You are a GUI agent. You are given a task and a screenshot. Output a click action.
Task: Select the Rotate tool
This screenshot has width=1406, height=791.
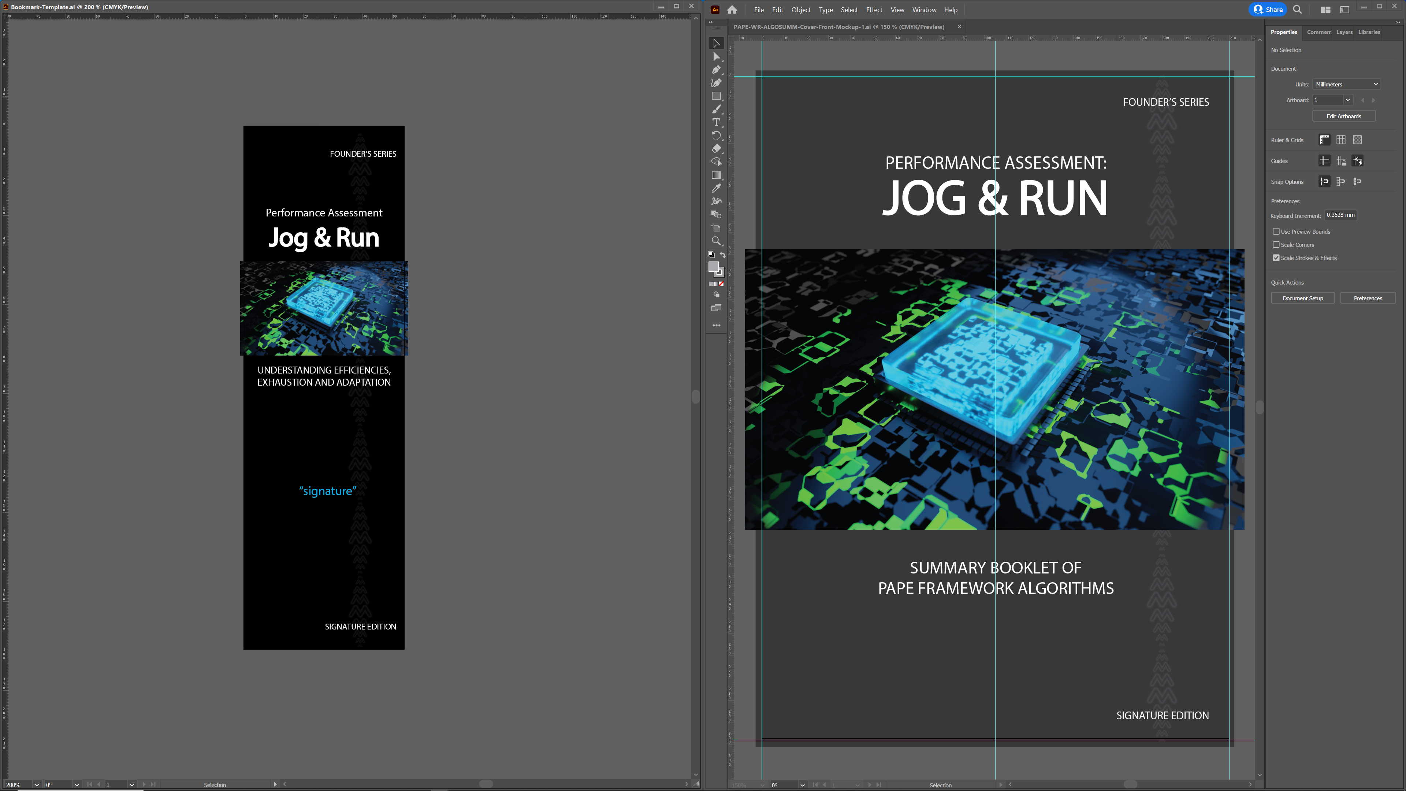pyautogui.click(x=716, y=135)
